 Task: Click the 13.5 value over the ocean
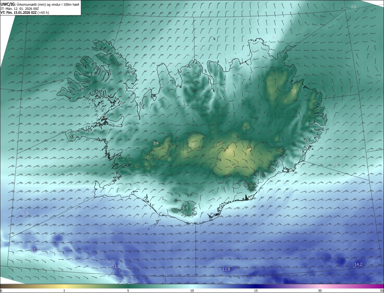pos(116,266)
